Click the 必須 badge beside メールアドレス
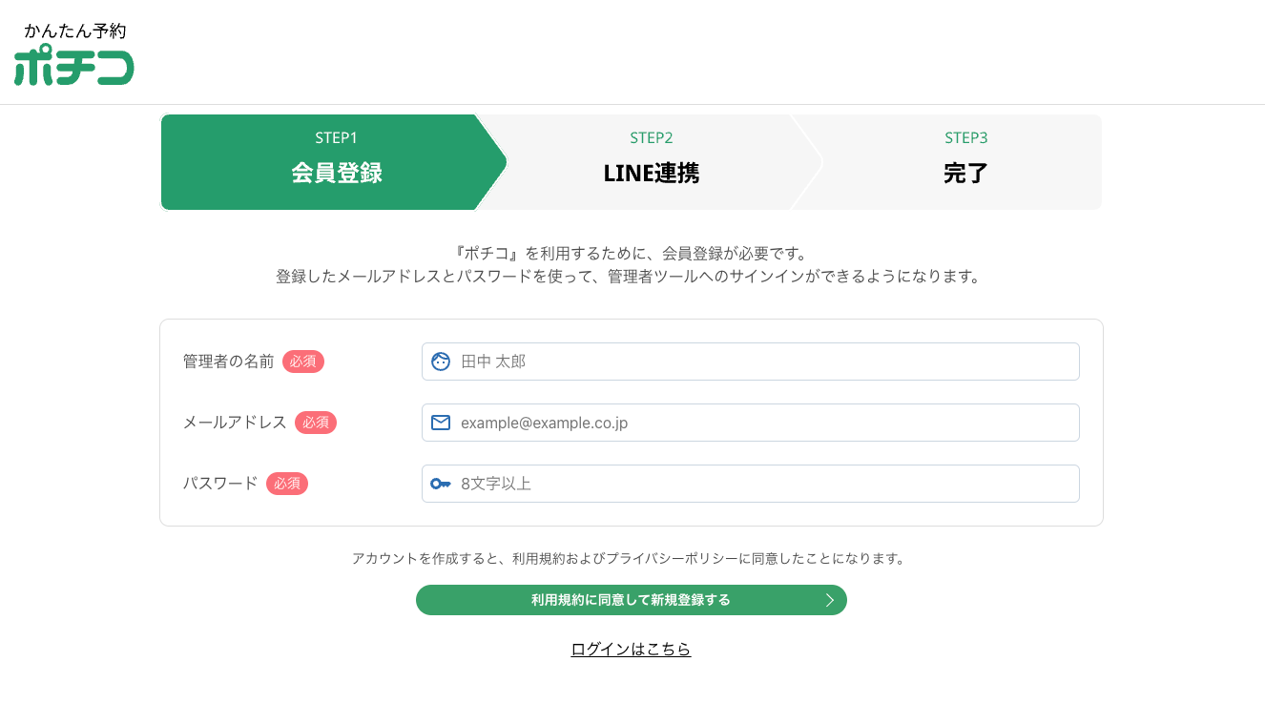This screenshot has width=1265, height=703. (x=316, y=423)
